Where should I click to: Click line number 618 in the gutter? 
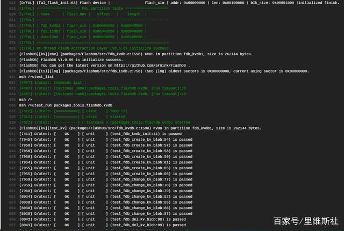8,3
